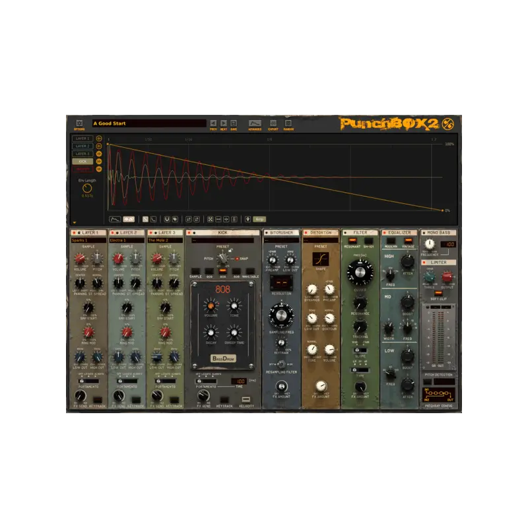The height and width of the screenshot is (528, 528).
Task: Toggle the Equalizer module power LED
Action: pyautogui.click(x=384, y=233)
